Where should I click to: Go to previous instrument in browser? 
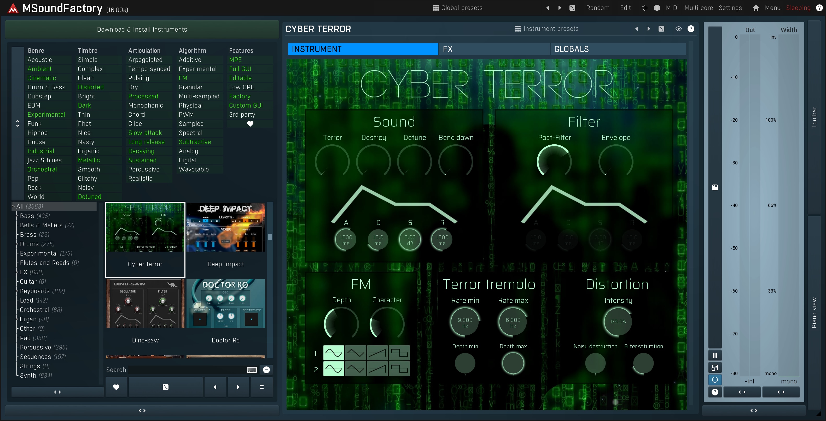(x=215, y=387)
